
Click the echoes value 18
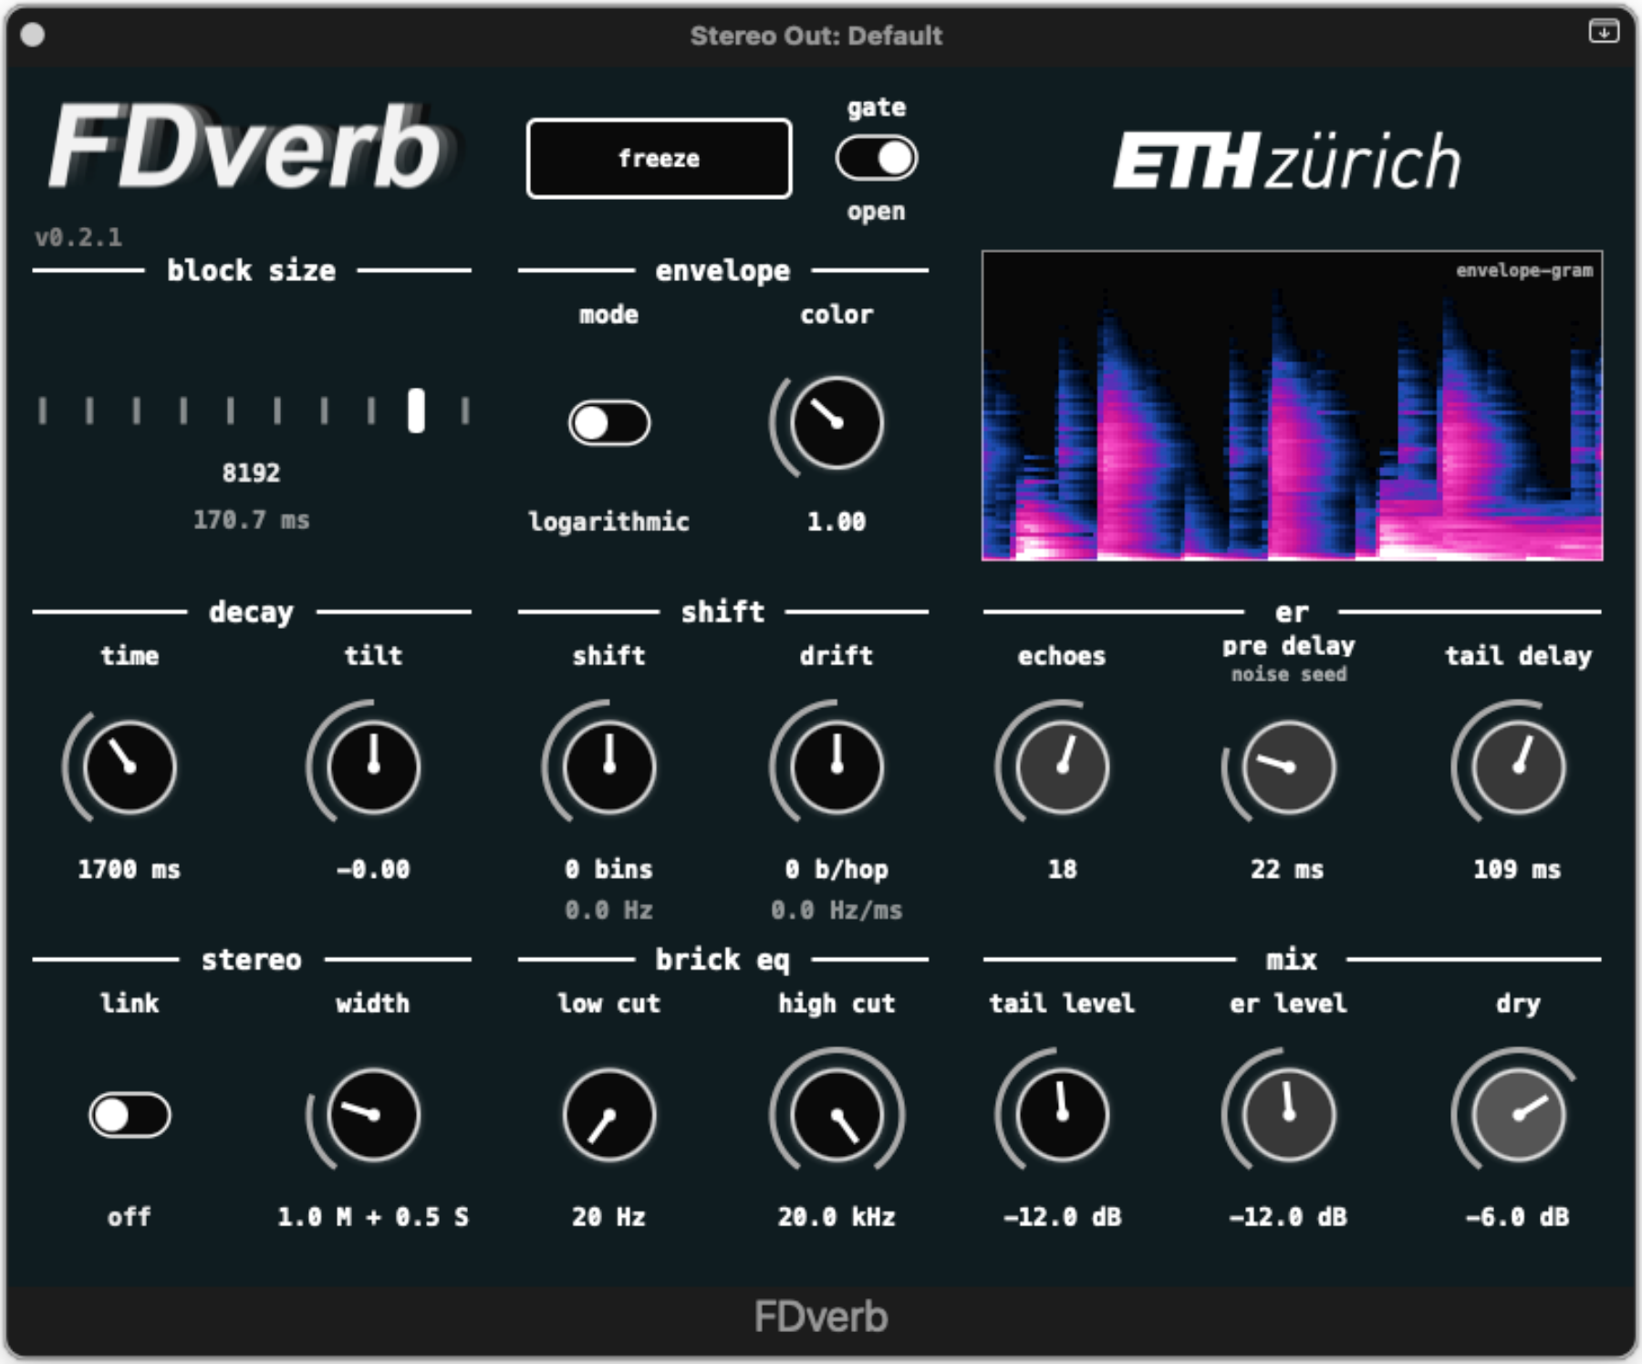[1062, 869]
